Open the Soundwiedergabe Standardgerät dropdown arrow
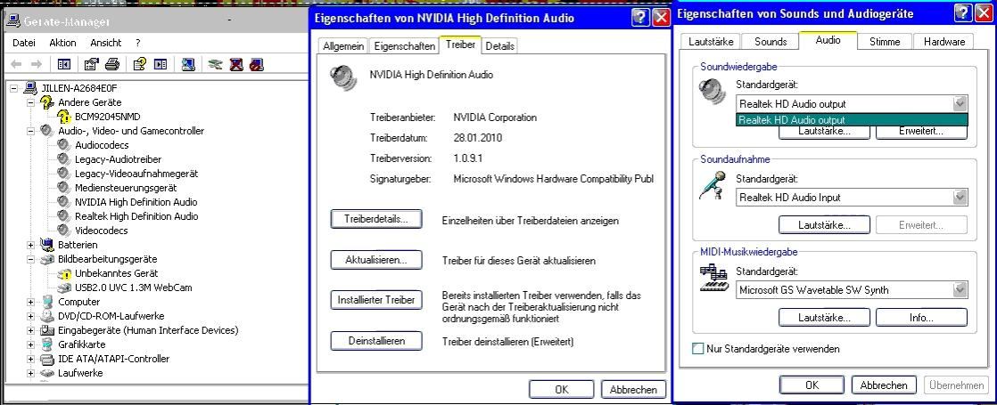The height and width of the screenshot is (405, 997). click(x=960, y=103)
